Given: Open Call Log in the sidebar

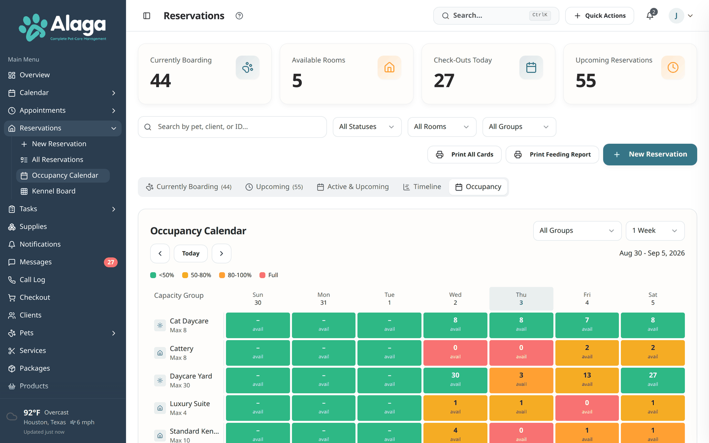Looking at the screenshot, I should coord(63,280).
